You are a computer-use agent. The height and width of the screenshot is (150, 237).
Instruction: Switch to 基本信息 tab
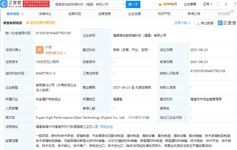click(x=15, y=14)
